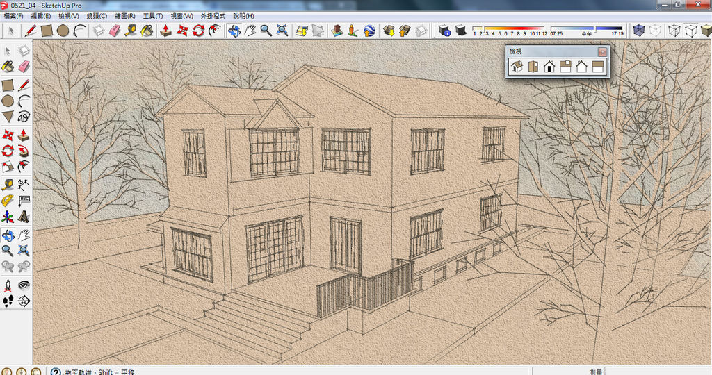Switch to Iso view in 檢視 panel

click(517, 67)
